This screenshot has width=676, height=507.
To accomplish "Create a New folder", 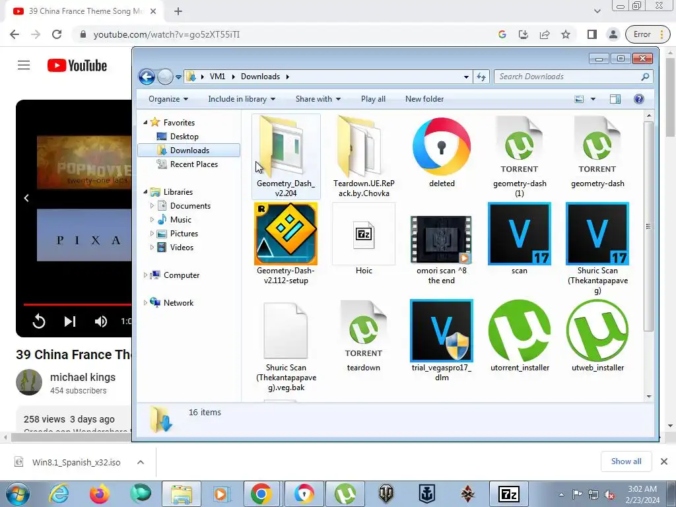I will point(424,99).
